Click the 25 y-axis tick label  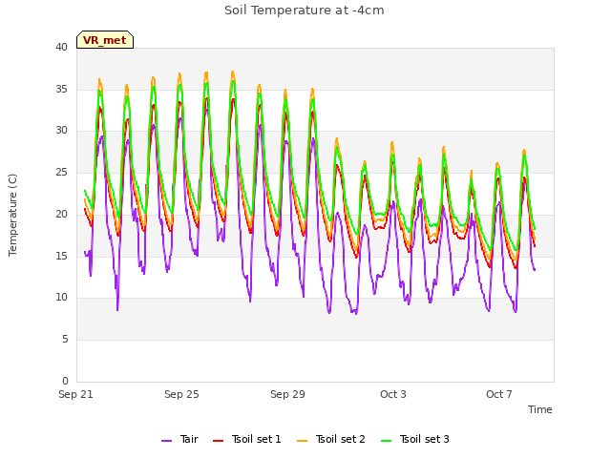coord(61,172)
